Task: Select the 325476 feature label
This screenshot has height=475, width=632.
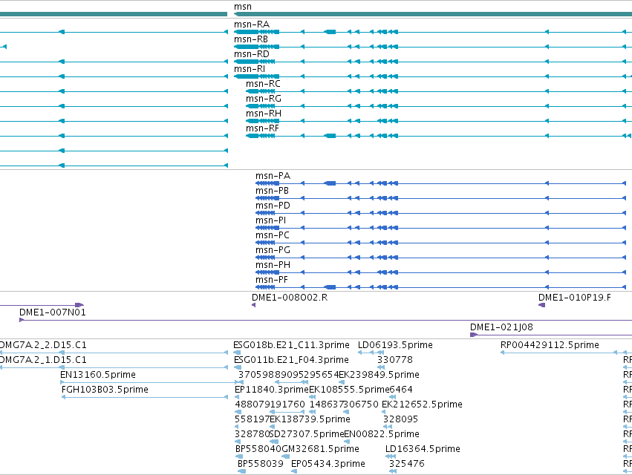Action: click(x=407, y=464)
